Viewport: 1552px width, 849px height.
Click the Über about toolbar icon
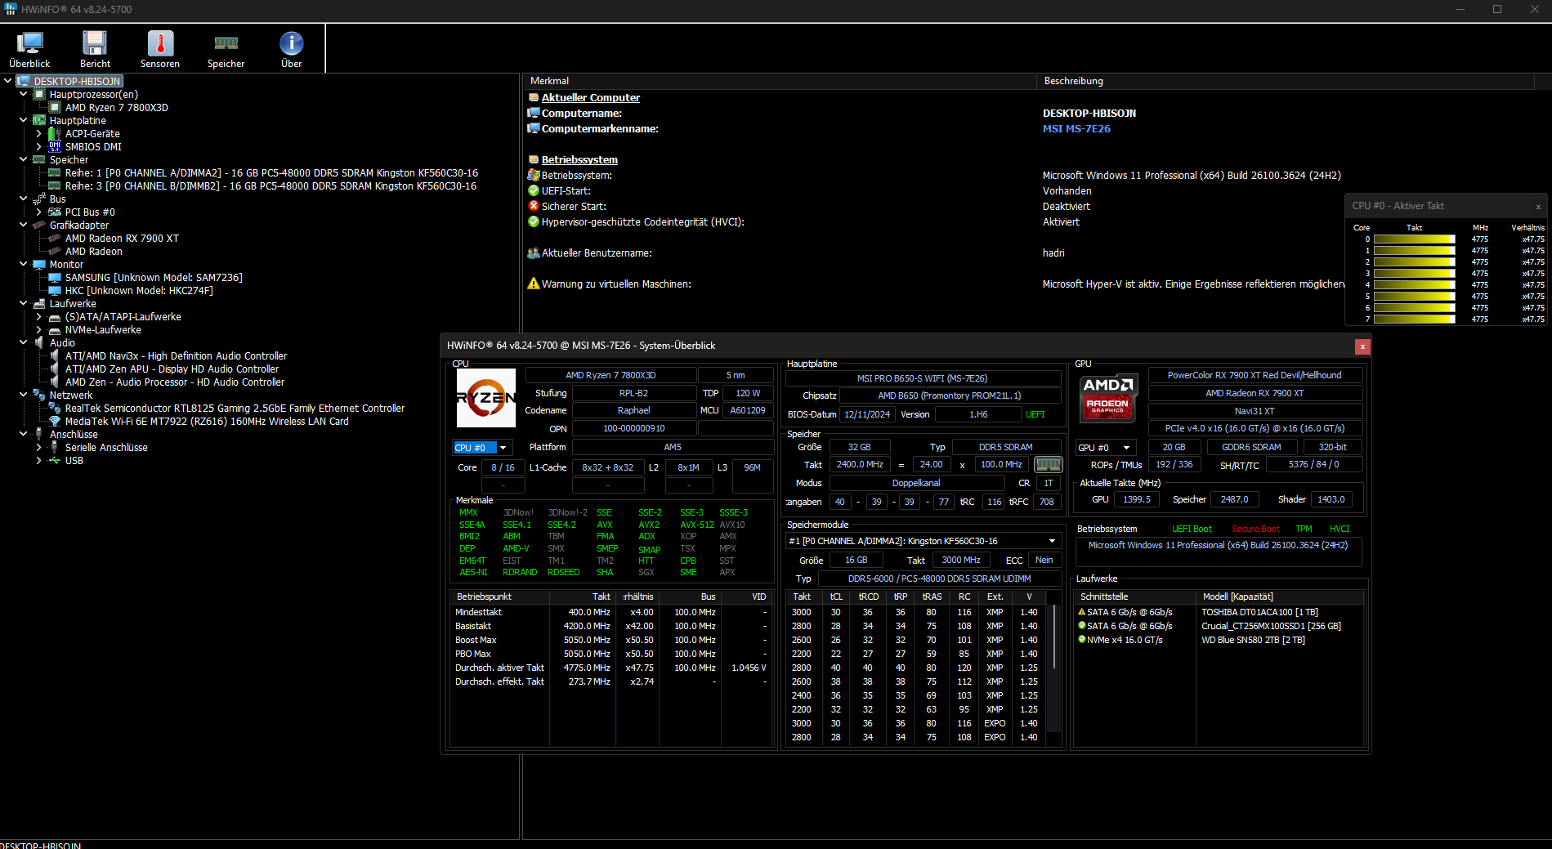coord(291,49)
